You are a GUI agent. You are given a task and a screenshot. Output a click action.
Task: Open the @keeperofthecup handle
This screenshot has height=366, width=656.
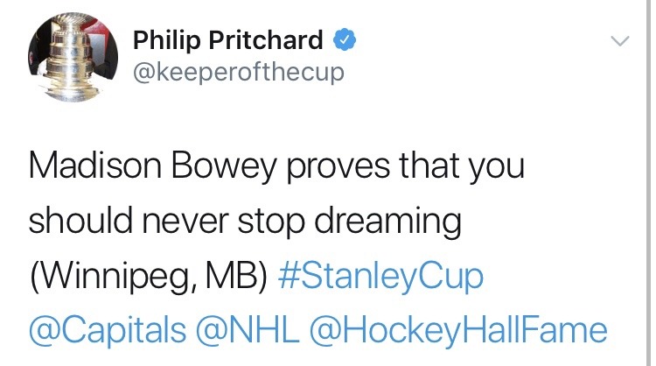[x=238, y=72]
